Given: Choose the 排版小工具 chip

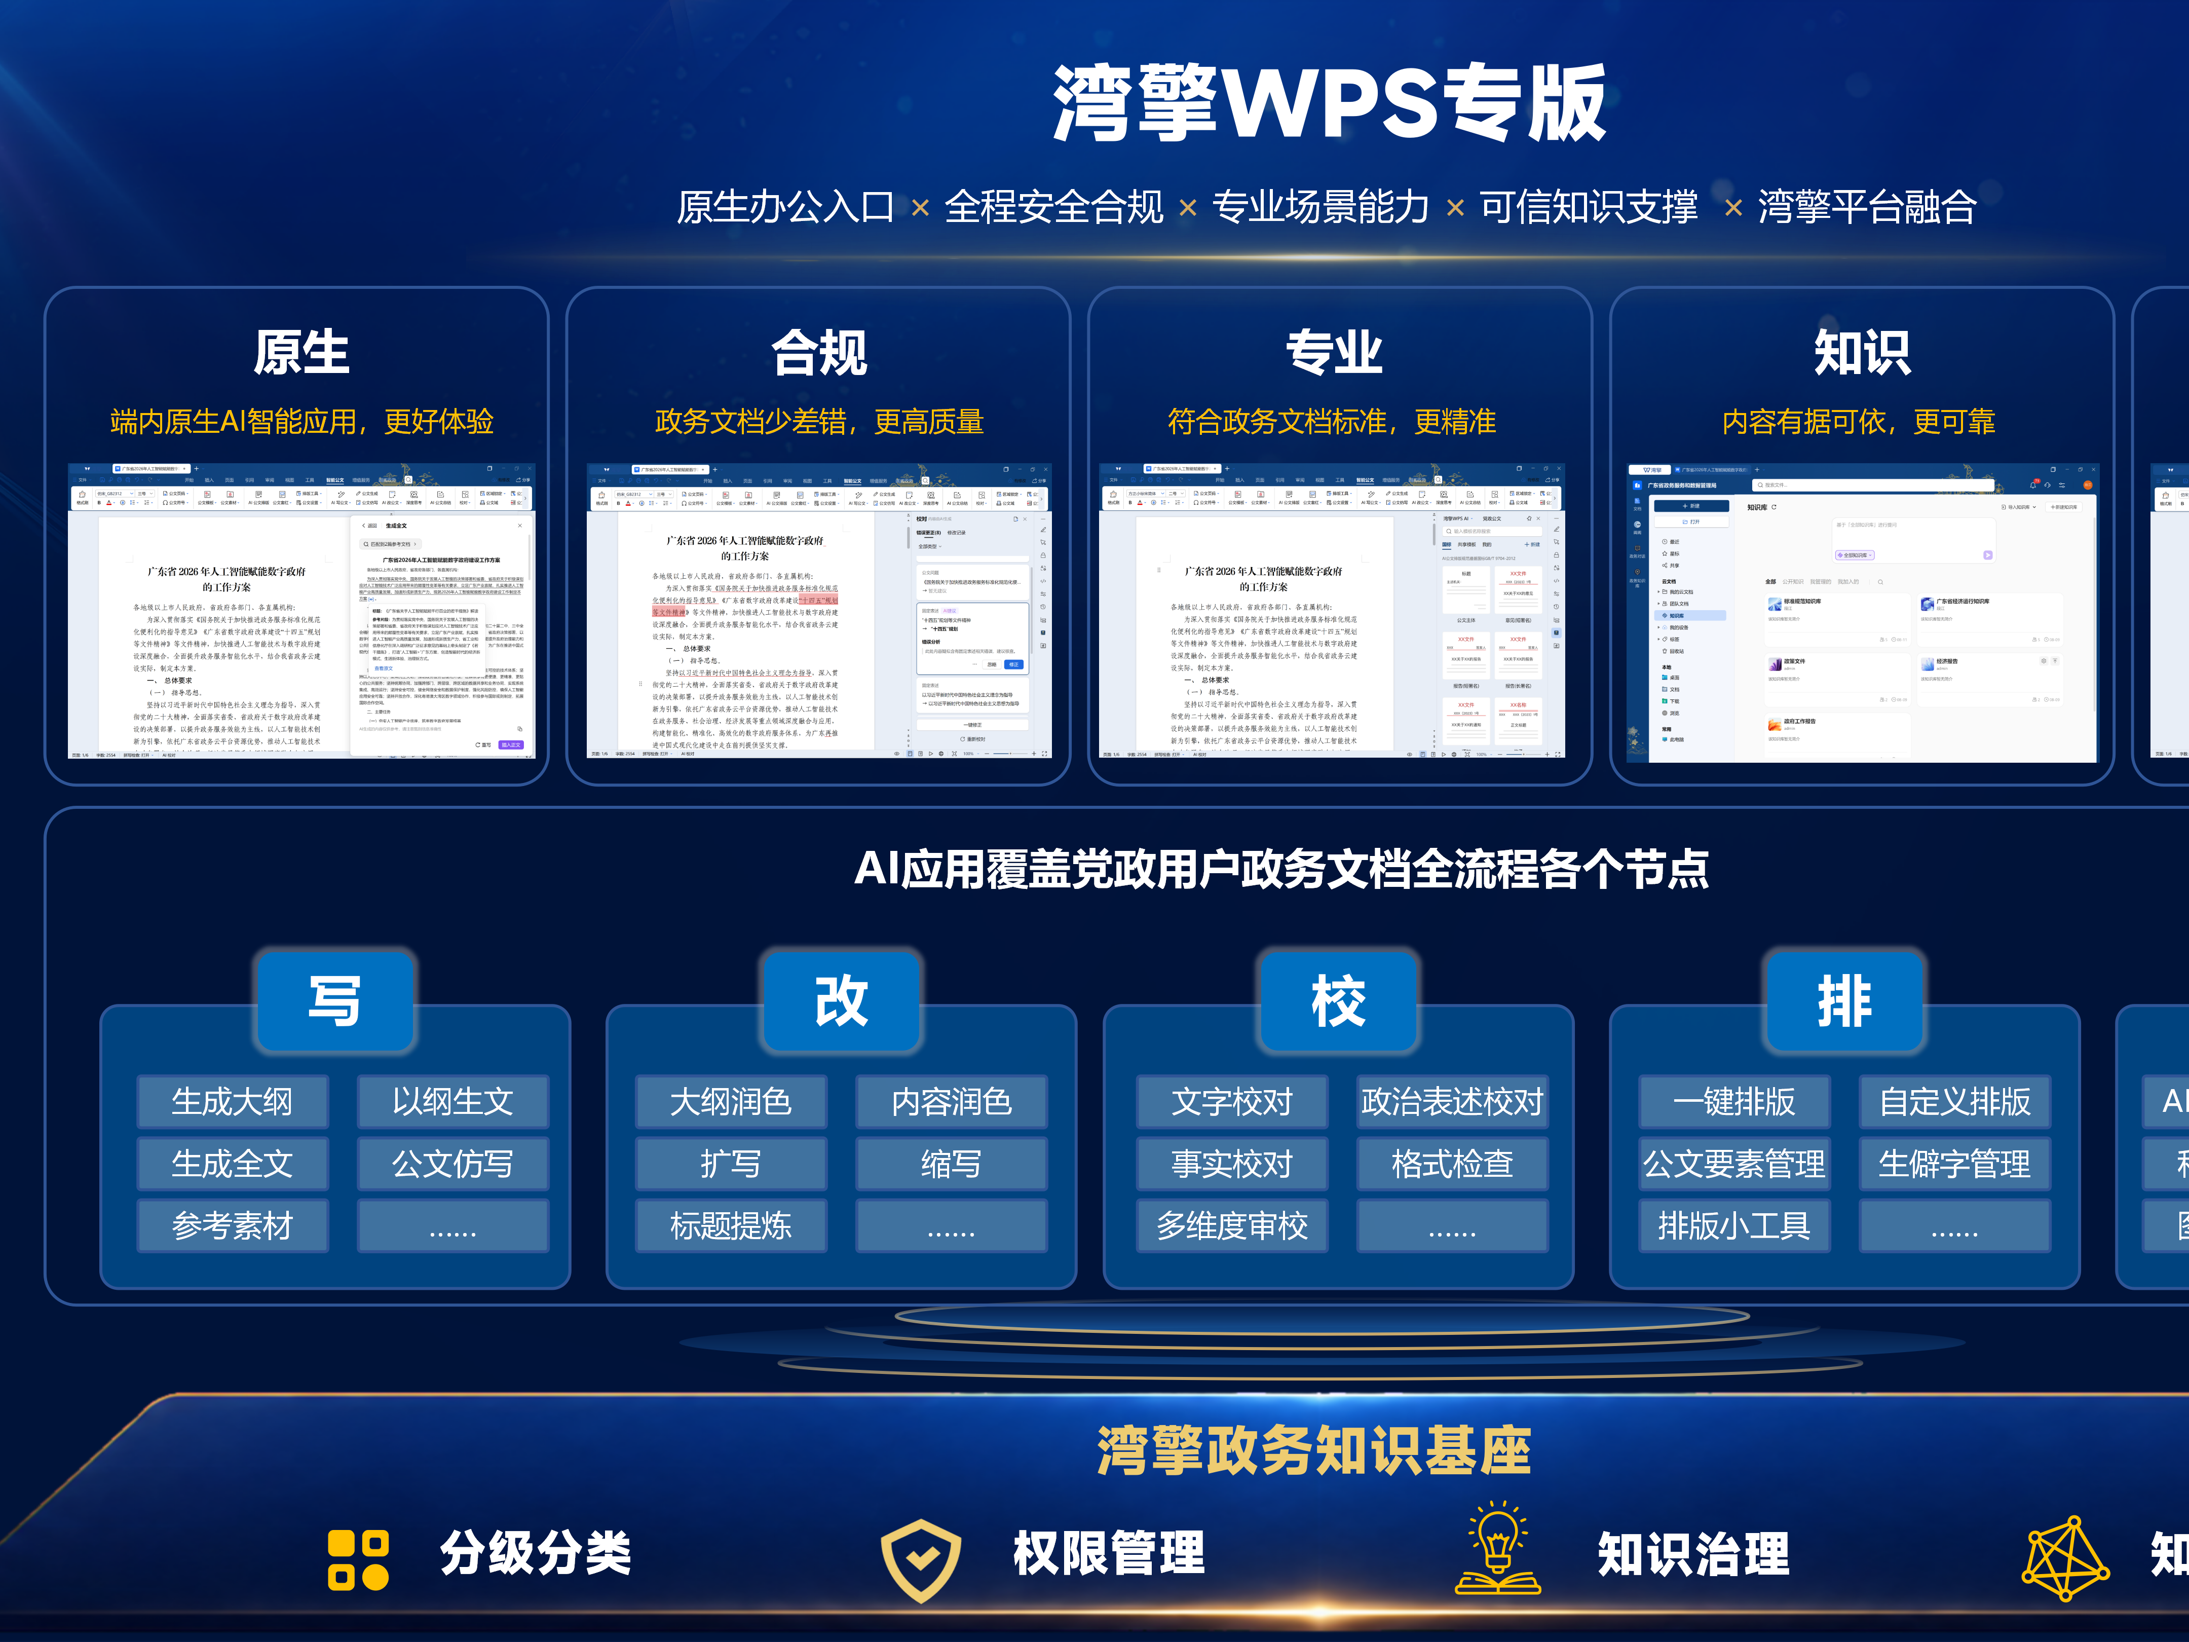Looking at the screenshot, I should [1735, 1226].
